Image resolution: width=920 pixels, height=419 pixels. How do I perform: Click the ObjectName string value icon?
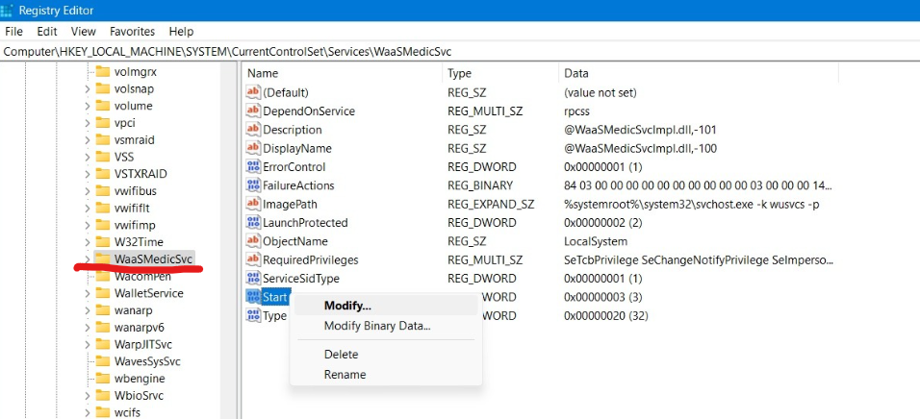point(253,241)
